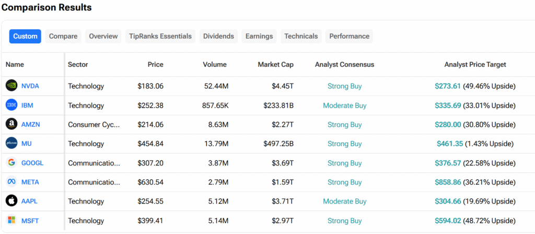Open the GOOGL ticker link
The width and height of the screenshot is (535, 234).
click(x=32, y=163)
